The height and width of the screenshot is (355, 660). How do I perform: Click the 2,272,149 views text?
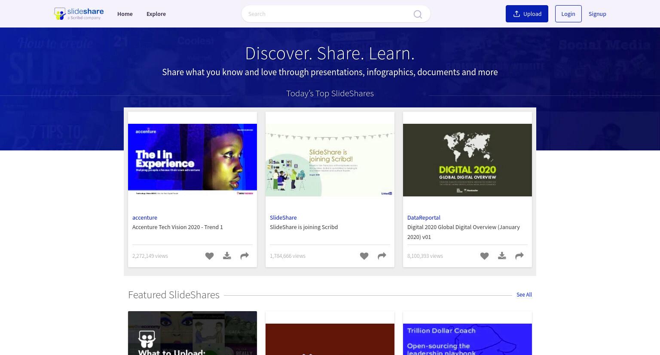[x=150, y=256]
